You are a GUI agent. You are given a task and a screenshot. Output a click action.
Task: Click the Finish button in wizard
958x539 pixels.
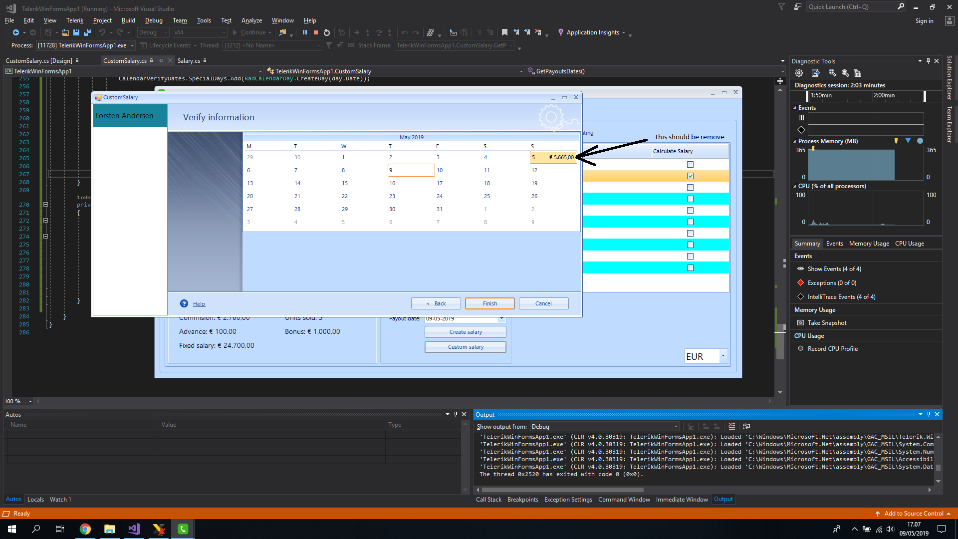click(489, 303)
